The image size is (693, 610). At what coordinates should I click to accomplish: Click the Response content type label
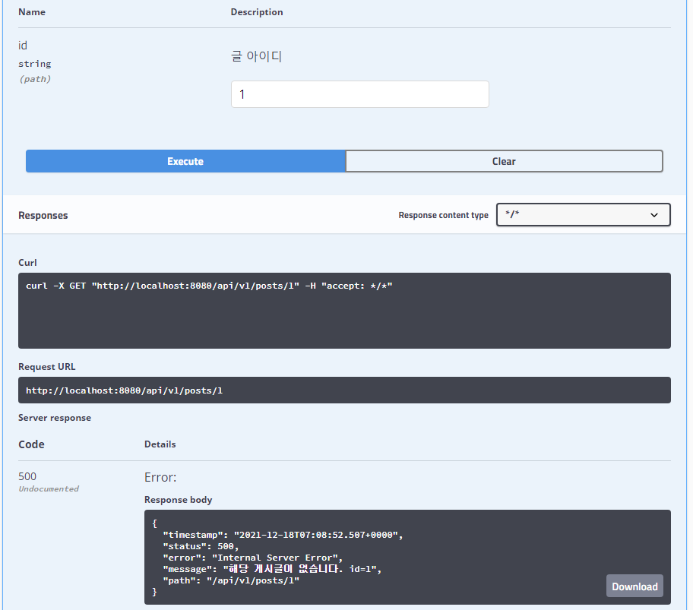coord(443,215)
